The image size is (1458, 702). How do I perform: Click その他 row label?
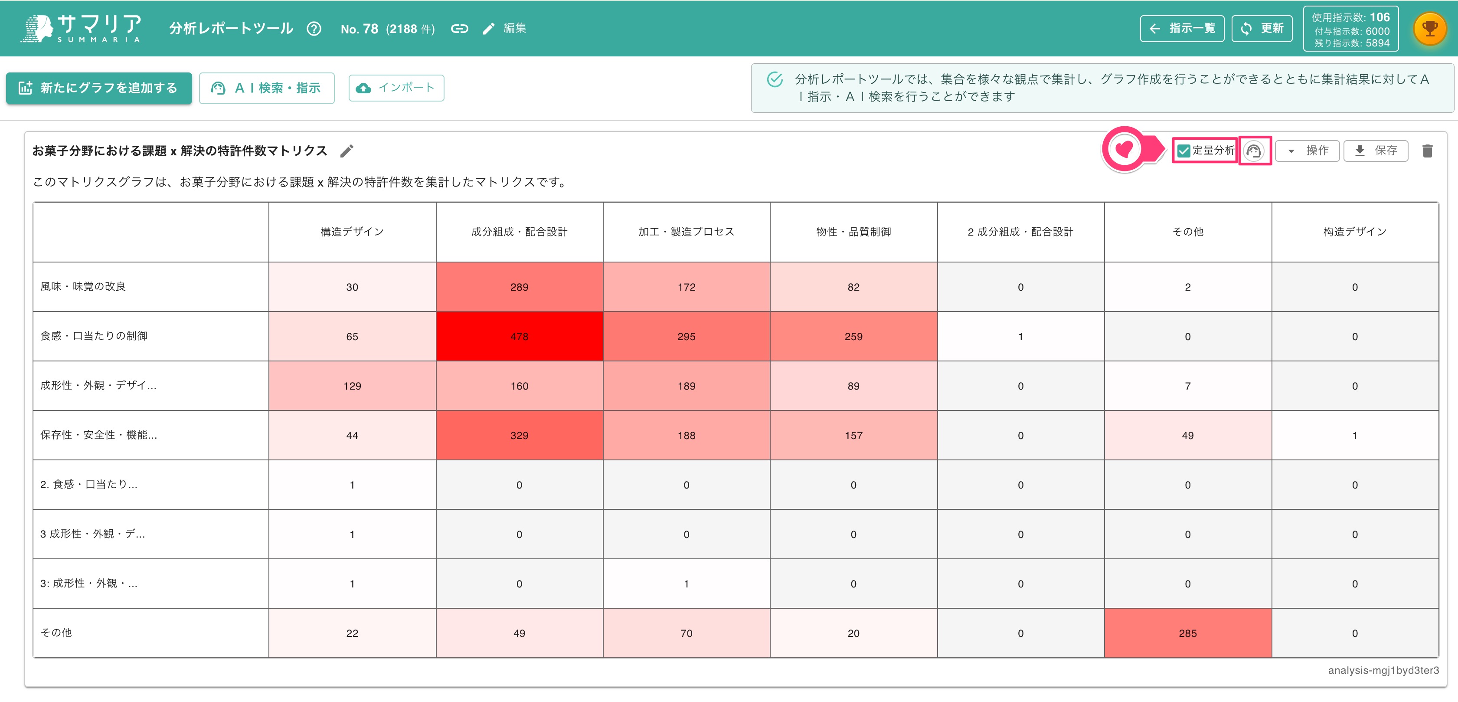point(56,633)
